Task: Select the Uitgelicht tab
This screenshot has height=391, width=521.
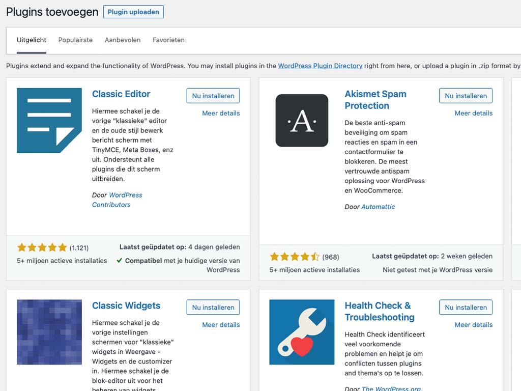Action: point(31,39)
